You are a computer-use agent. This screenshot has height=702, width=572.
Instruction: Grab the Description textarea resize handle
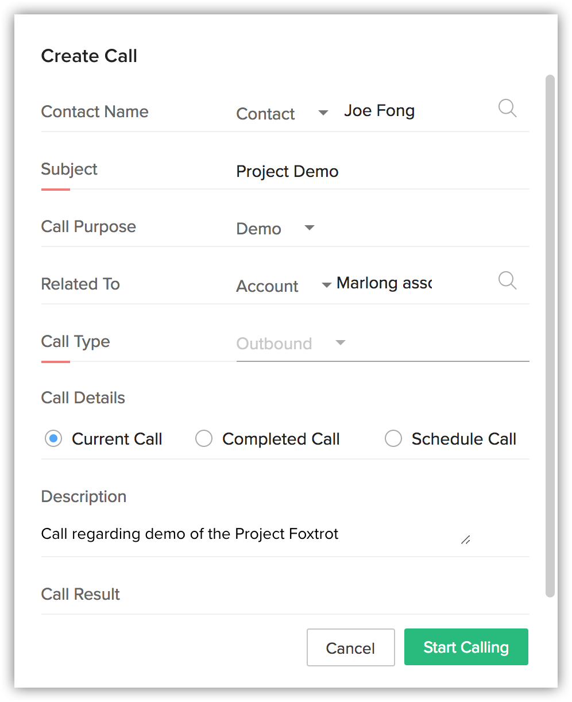pyautogui.click(x=466, y=540)
